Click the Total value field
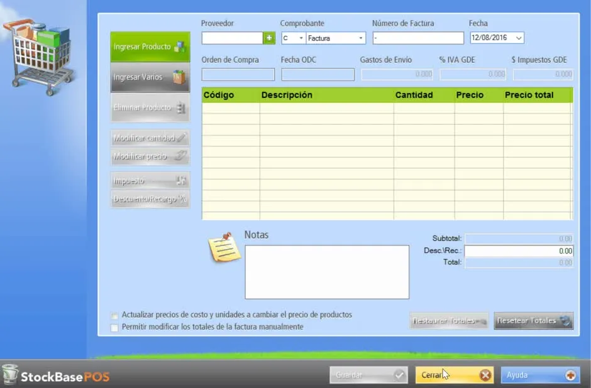Viewport: 591px width, 388px height. [519, 262]
